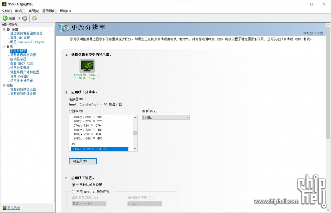Click 恢复默认设置 link

click(313, 33)
